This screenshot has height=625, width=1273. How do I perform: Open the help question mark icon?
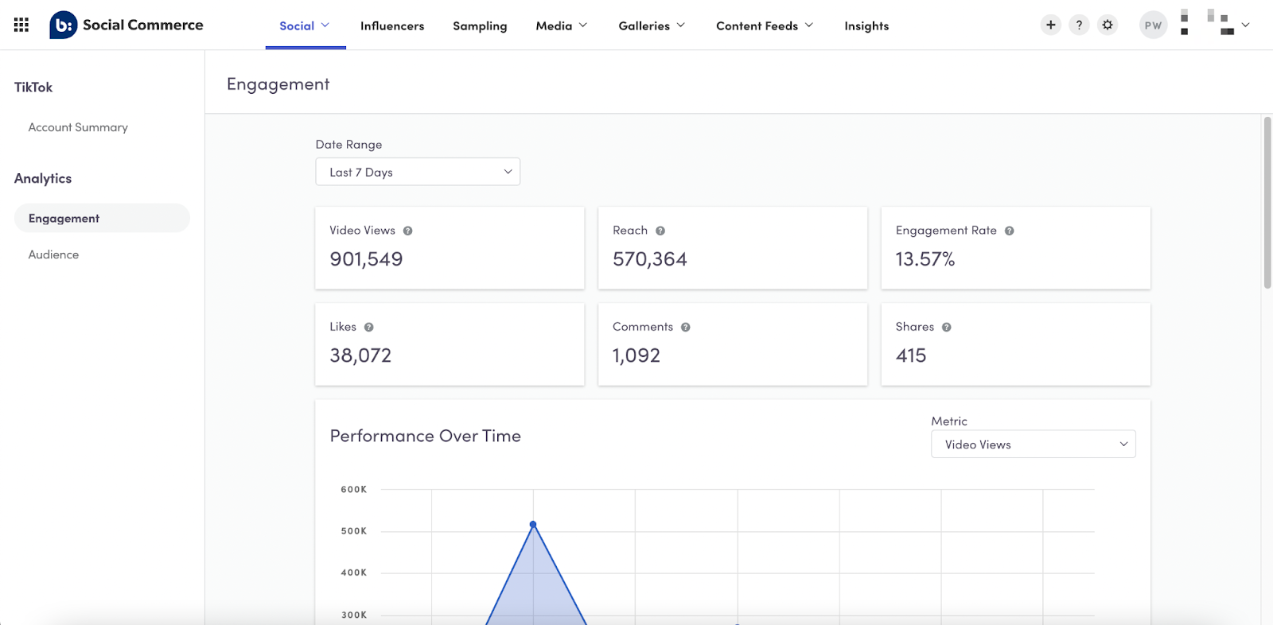tap(1079, 25)
